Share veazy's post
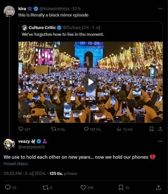 [158, 187]
